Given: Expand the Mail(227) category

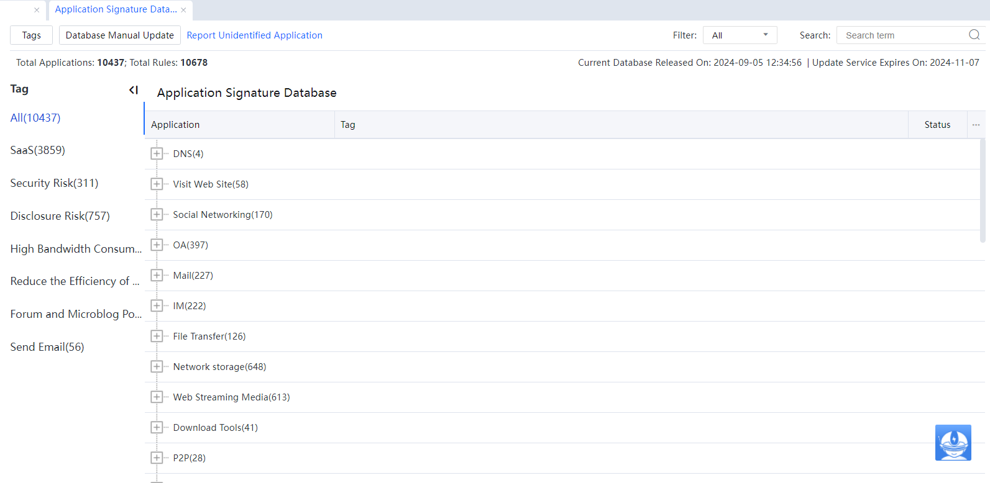Looking at the screenshot, I should pos(157,276).
